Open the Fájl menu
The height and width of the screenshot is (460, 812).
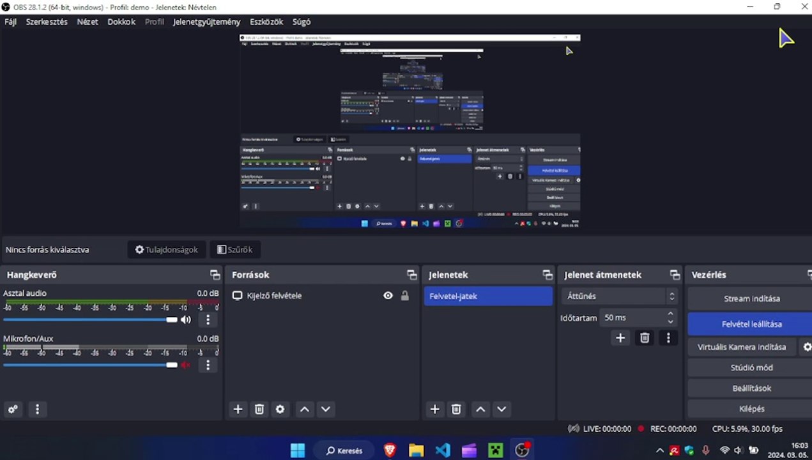point(10,22)
